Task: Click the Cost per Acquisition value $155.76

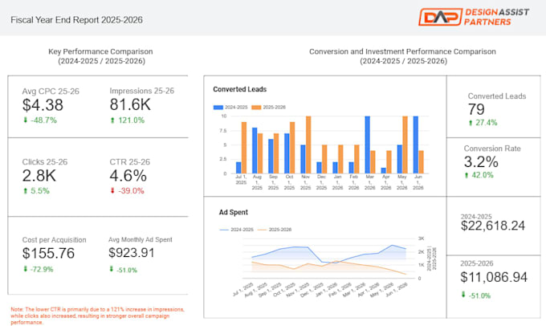Action: (48, 253)
